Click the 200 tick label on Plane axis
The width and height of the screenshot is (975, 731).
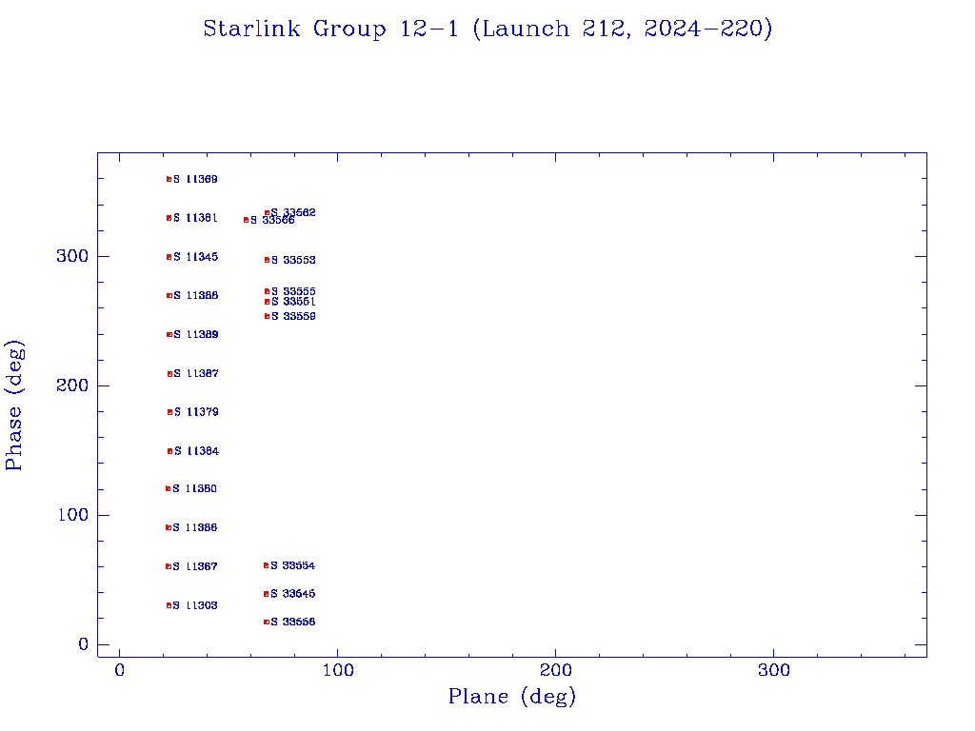[x=555, y=670]
